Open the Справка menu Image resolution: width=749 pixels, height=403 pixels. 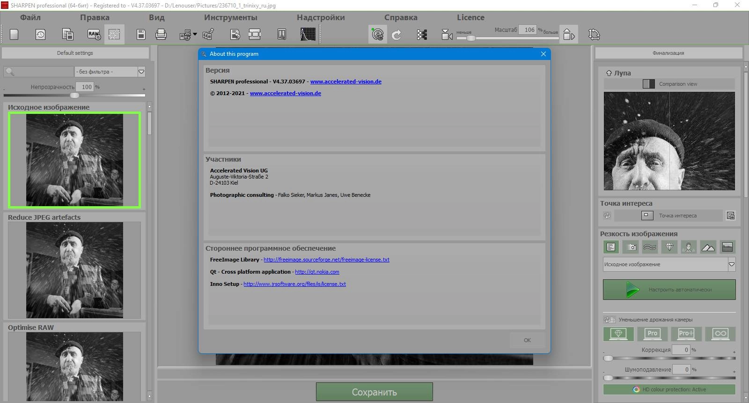tap(401, 17)
